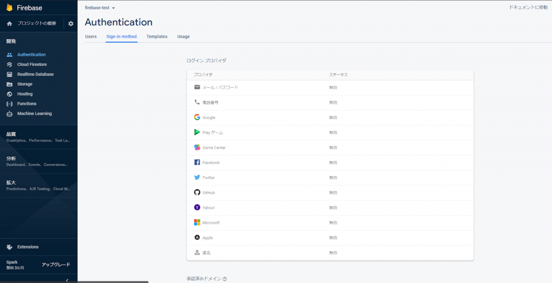The width and height of the screenshot is (552, 283).
Task: Click the Firebase flame logo
Action: pyautogui.click(x=10, y=8)
